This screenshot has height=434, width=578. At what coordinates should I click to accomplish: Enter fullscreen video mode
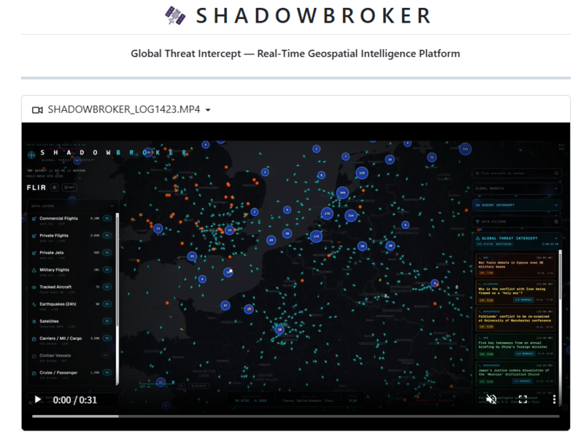pos(523,400)
